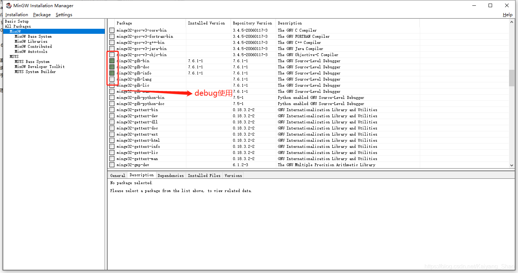Viewport: 518px width, 273px height.
Task: Toggle checkbox for mingw32-gcc-v3-java-bin
Action: coord(112,49)
